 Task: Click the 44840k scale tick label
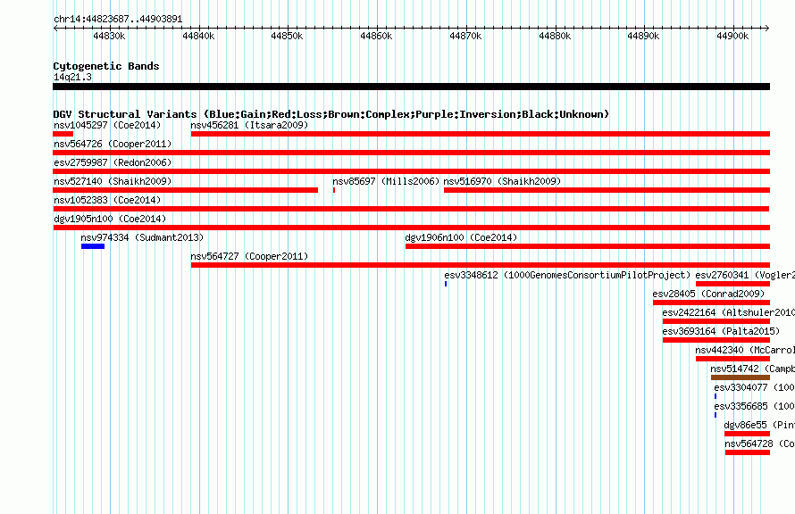198,36
